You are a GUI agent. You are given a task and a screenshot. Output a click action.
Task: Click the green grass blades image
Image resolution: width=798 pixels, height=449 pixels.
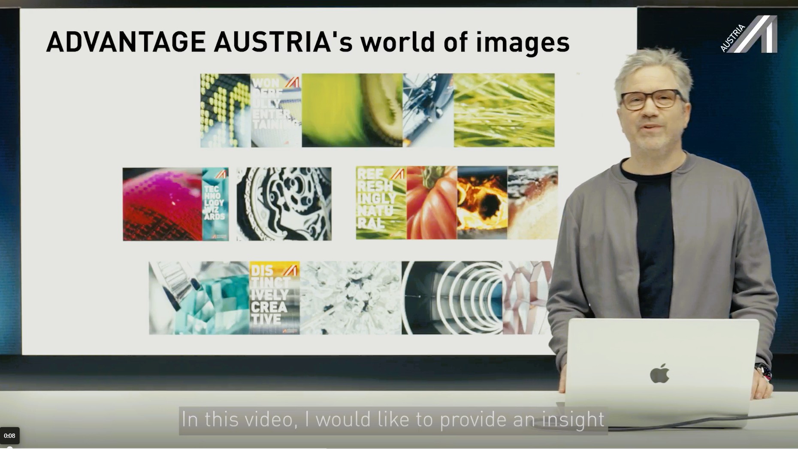[504, 110]
